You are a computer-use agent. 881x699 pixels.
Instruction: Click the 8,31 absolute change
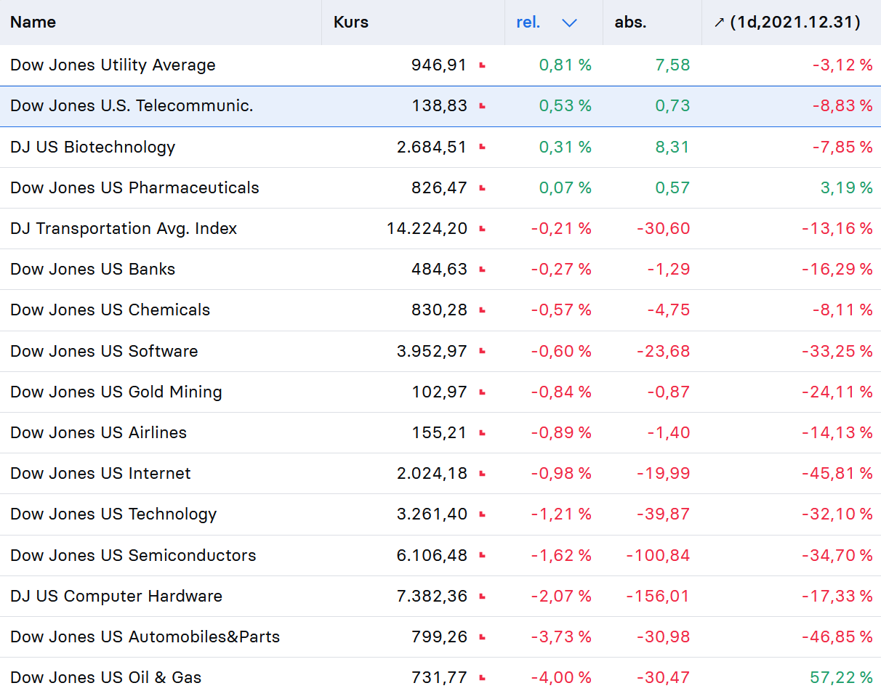pos(672,147)
